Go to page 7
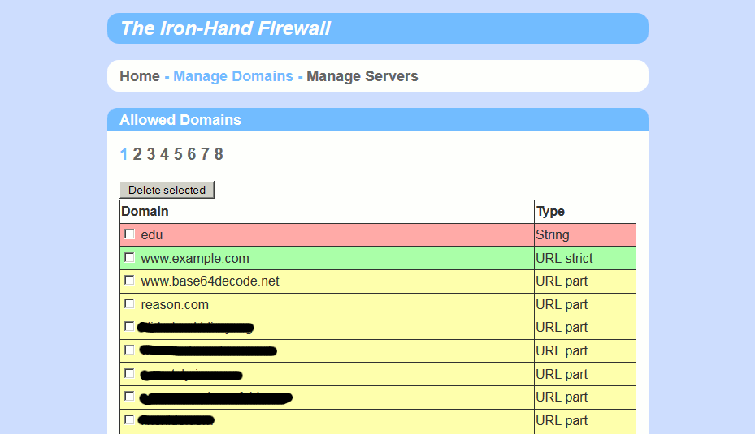755x434 pixels. tap(205, 154)
